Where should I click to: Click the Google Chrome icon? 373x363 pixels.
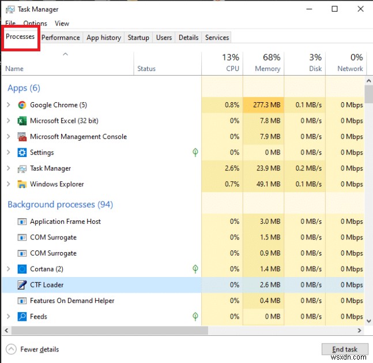click(x=22, y=105)
